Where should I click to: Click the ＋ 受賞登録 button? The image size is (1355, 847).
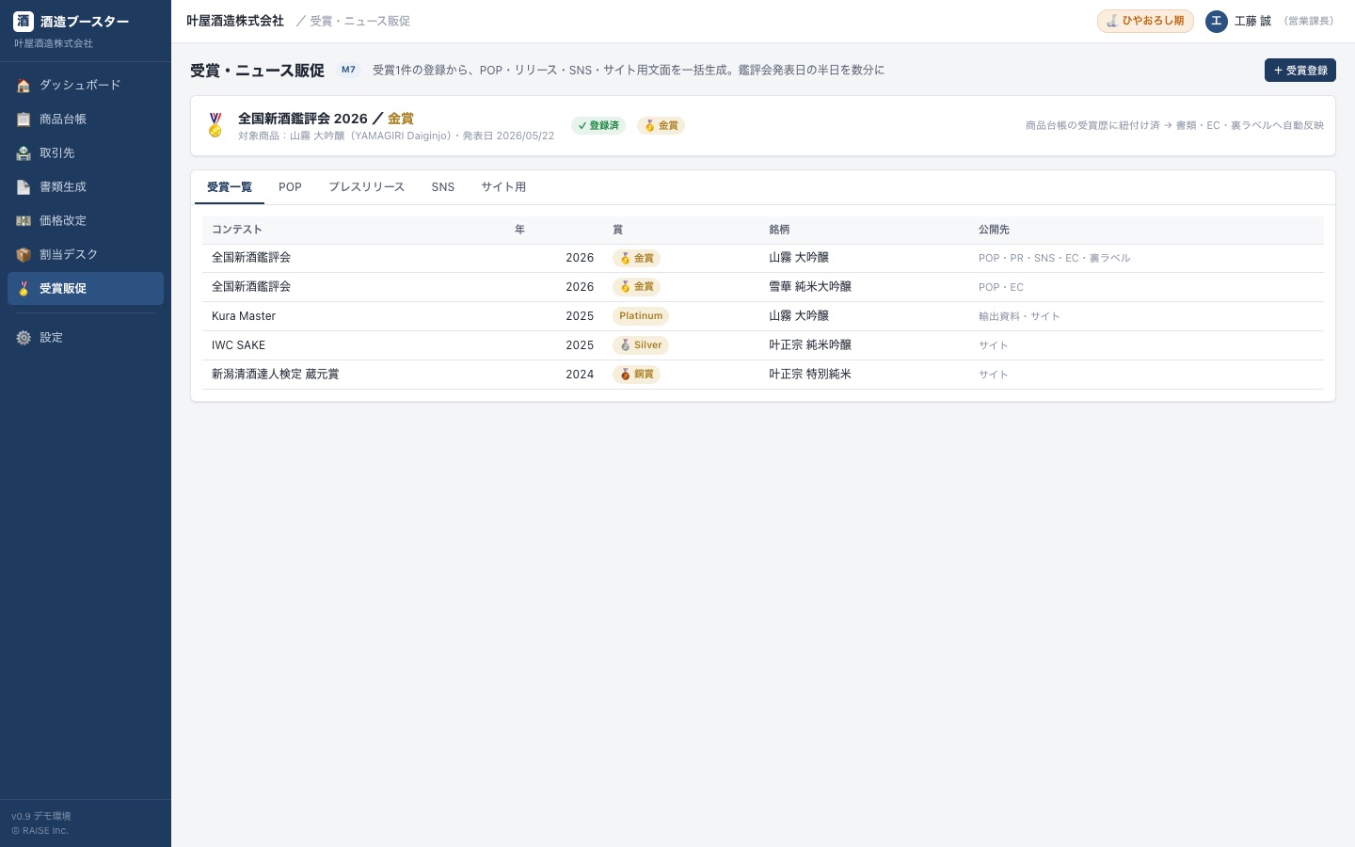(1300, 71)
